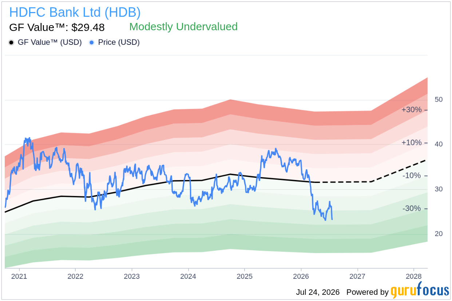Click the black GF Value legend dot
The width and height of the screenshot is (452, 301).
click(11, 43)
